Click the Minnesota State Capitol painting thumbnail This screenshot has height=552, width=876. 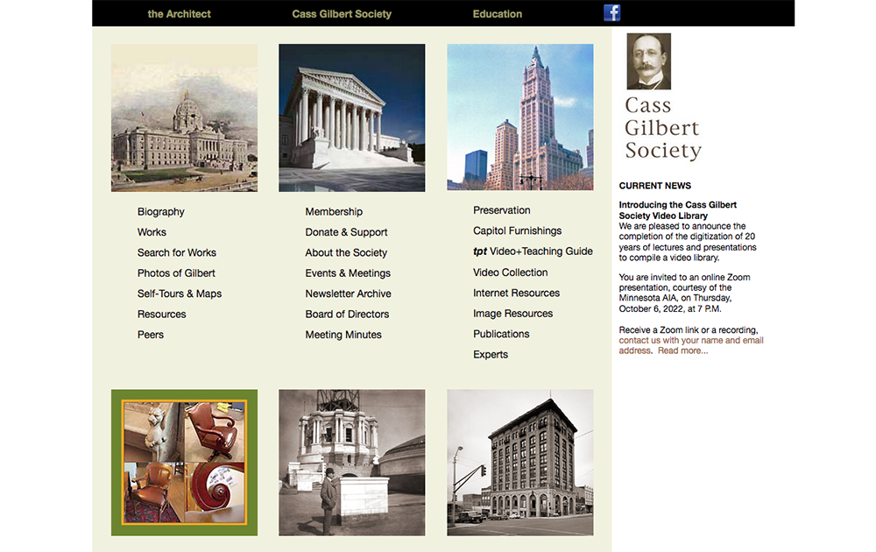[x=183, y=117]
